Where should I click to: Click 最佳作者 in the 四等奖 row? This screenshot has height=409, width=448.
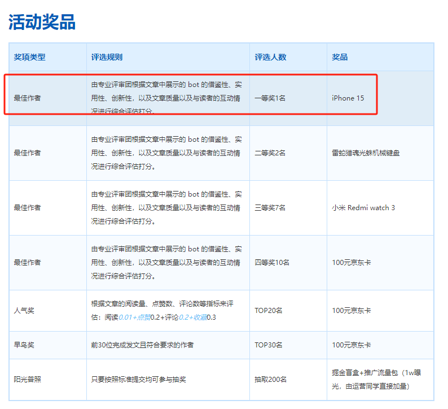(28, 263)
